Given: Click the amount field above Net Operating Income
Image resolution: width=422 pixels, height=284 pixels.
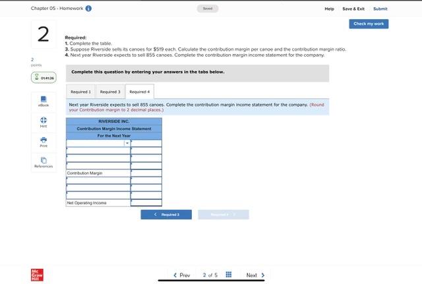Looking at the screenshot, I should (x=146, y=195).
